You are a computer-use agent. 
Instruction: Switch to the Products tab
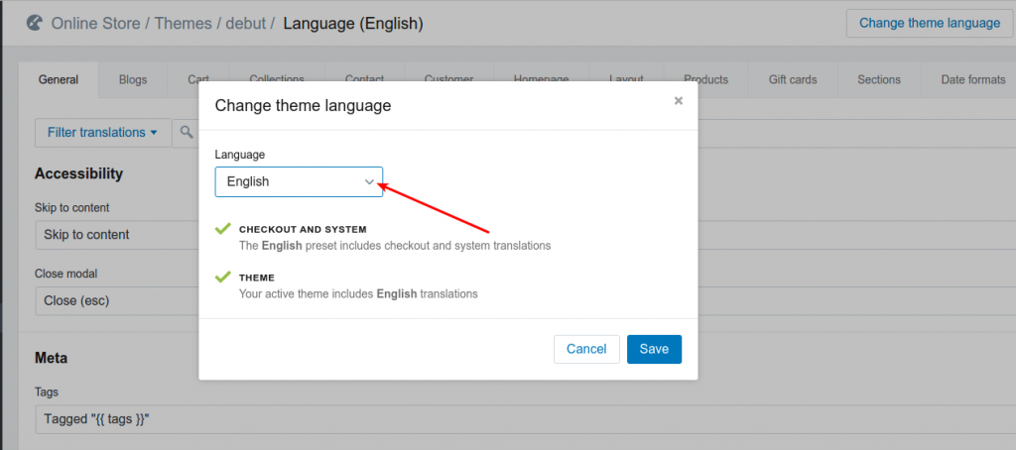[x=705, y=79]
